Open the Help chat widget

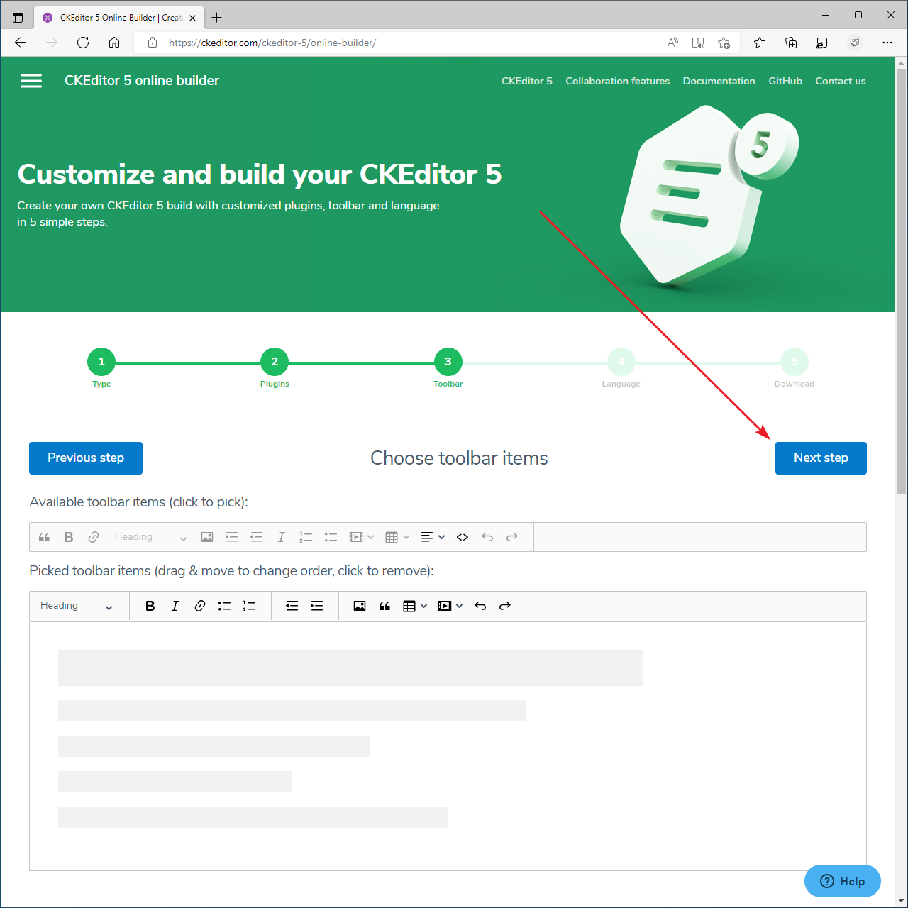pos(842,881)
